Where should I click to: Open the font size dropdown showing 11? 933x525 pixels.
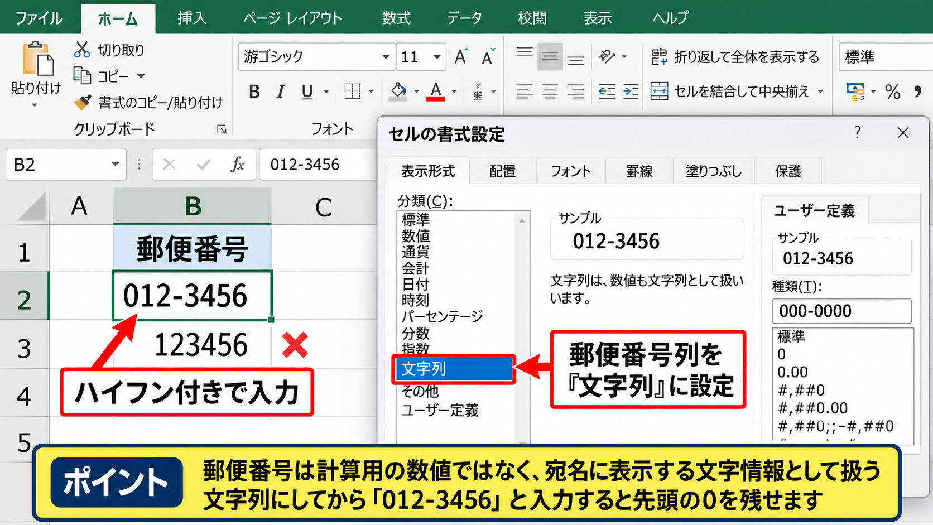click(437, 57)
